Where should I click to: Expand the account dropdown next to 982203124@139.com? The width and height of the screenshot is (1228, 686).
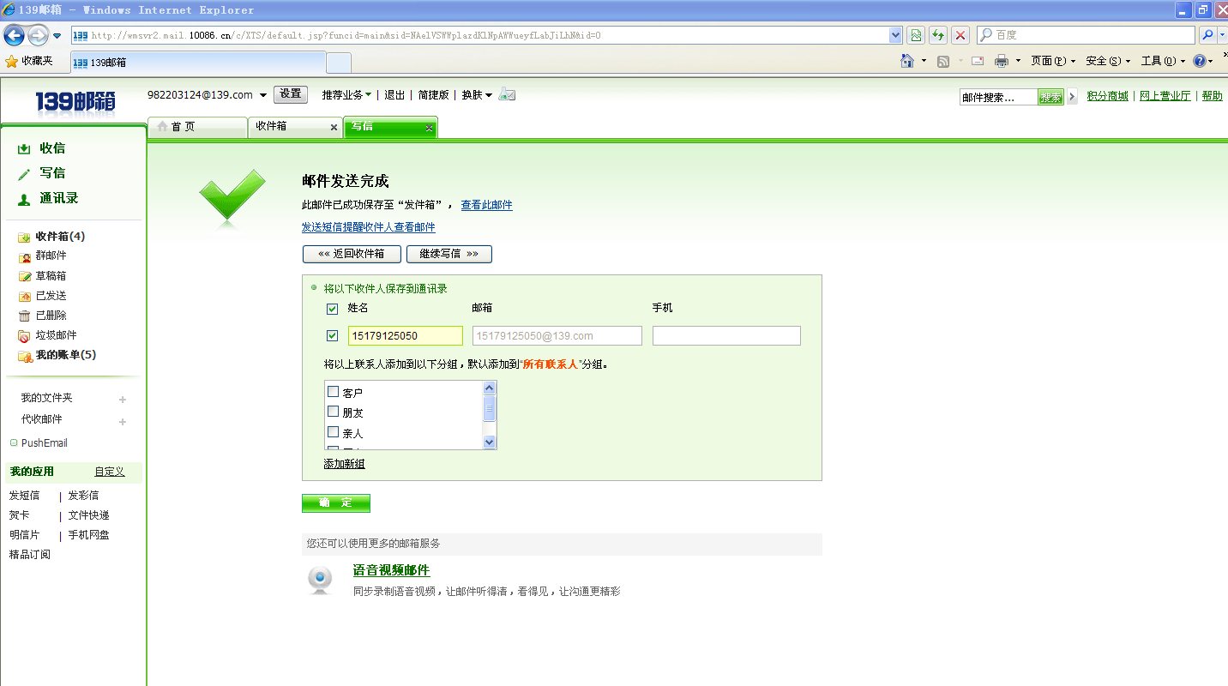pyautogui.click(x=263, y=95)
